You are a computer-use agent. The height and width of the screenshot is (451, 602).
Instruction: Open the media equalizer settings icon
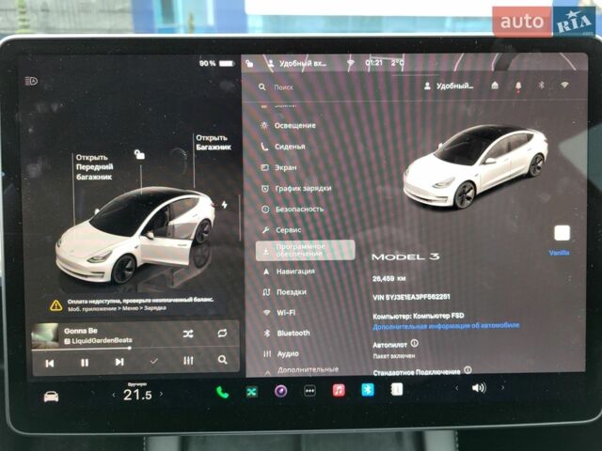[x=188, y=361]
